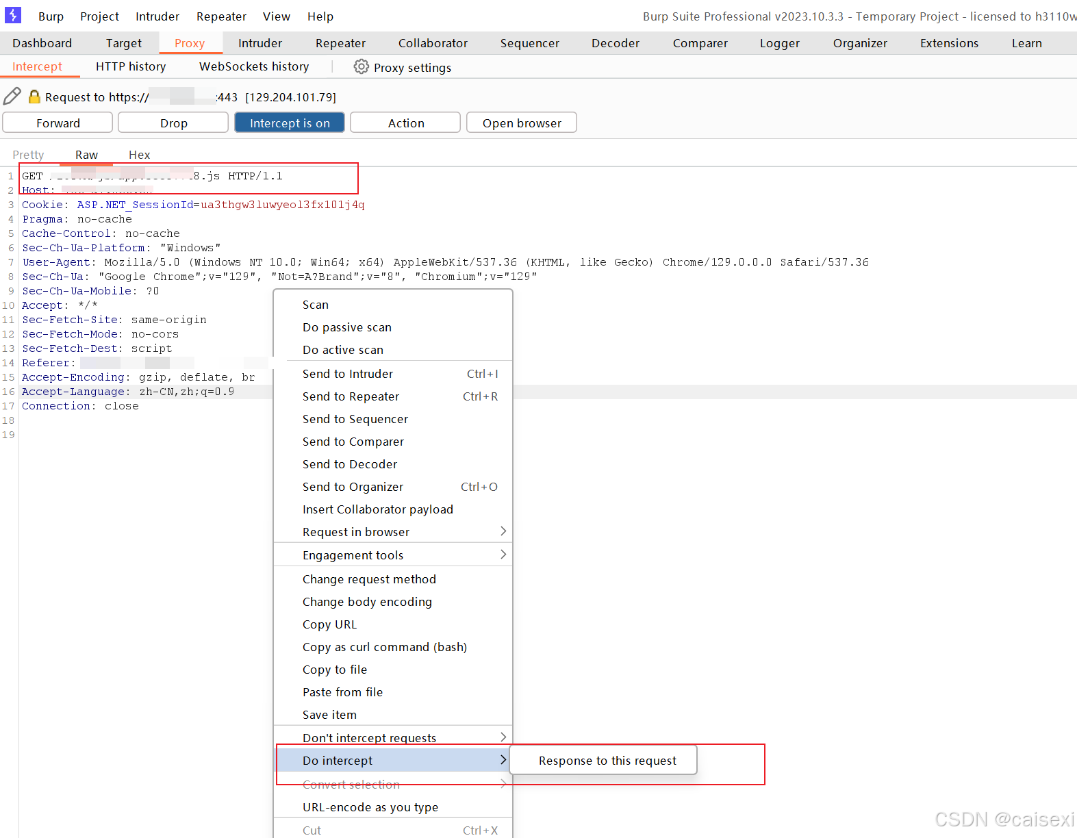This screenshot has height=838, width=1077.
Task: Choose Do active scan
Action: tap(393, 350)
